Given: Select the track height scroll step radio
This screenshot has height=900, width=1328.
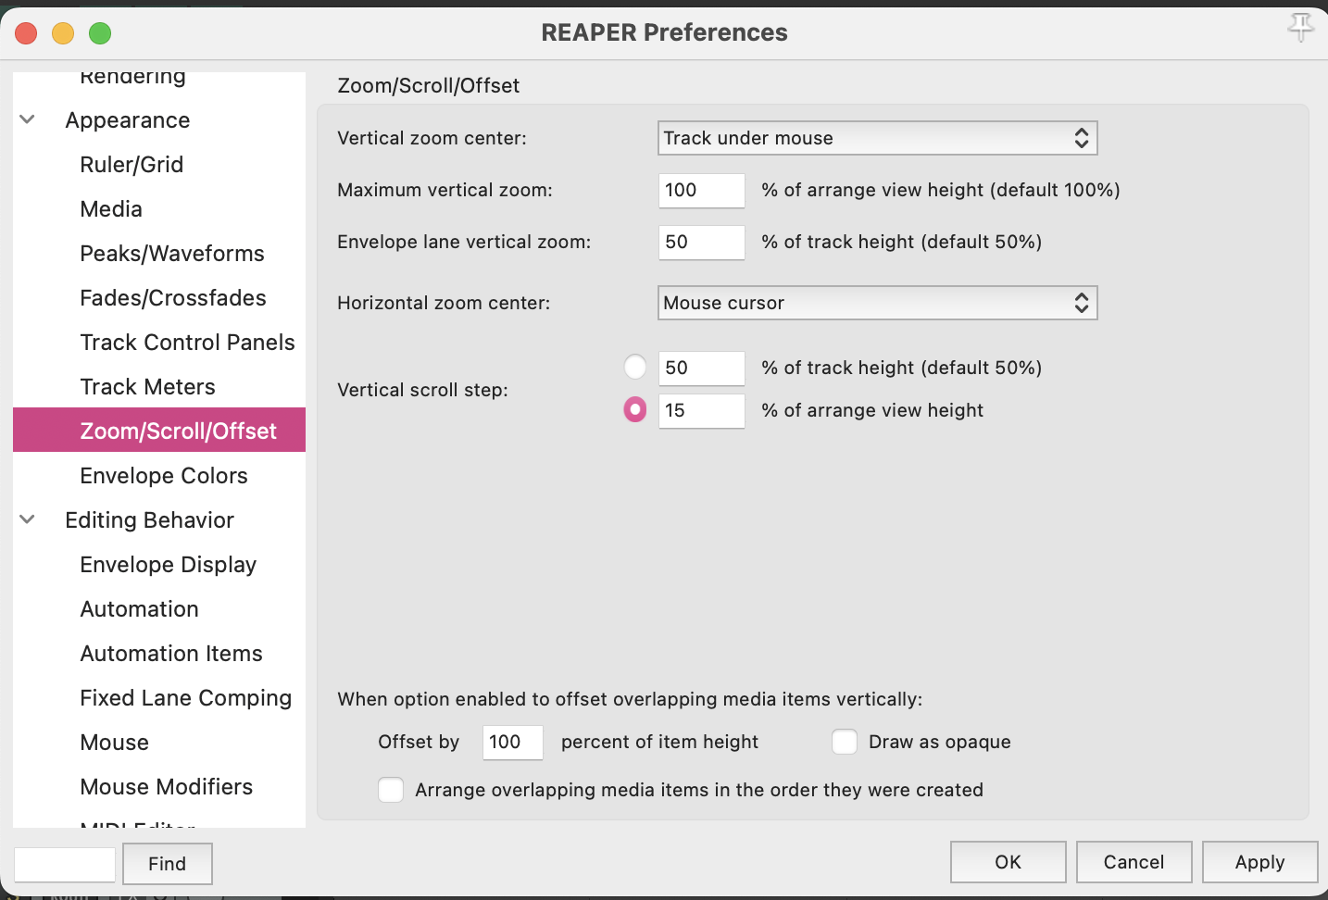Looking at the screenshot, I should coord(635,367).
